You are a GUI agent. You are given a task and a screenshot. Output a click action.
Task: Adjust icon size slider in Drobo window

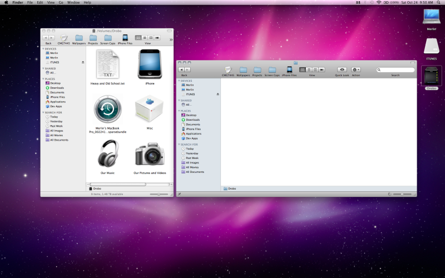pos(159,194)
